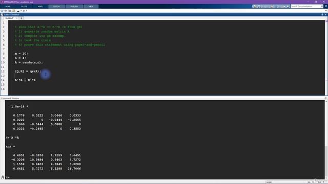The height and width of the screenshot is (184, 328).
Task: Switch to the EDITOR ribbon tab
Action: tap(56, 7)
